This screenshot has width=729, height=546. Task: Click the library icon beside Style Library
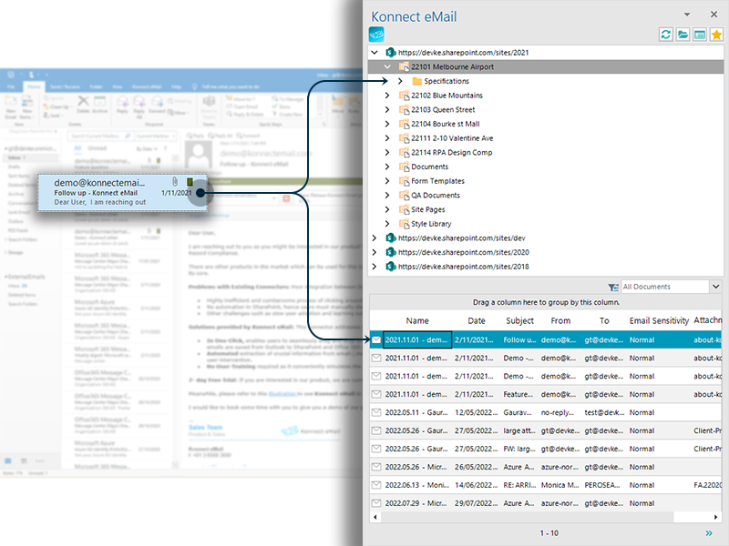pyautogui.click(x=404, y=224)
